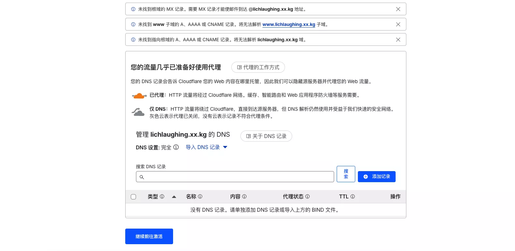Open the www.lichlaughing.xx.kg link
The height and width of the screenshot is (251, 515).
pyautogui.click(x=289, y=24)
